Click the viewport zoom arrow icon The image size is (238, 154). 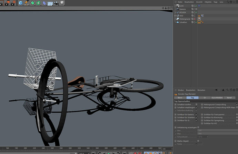tap(166, 8)
